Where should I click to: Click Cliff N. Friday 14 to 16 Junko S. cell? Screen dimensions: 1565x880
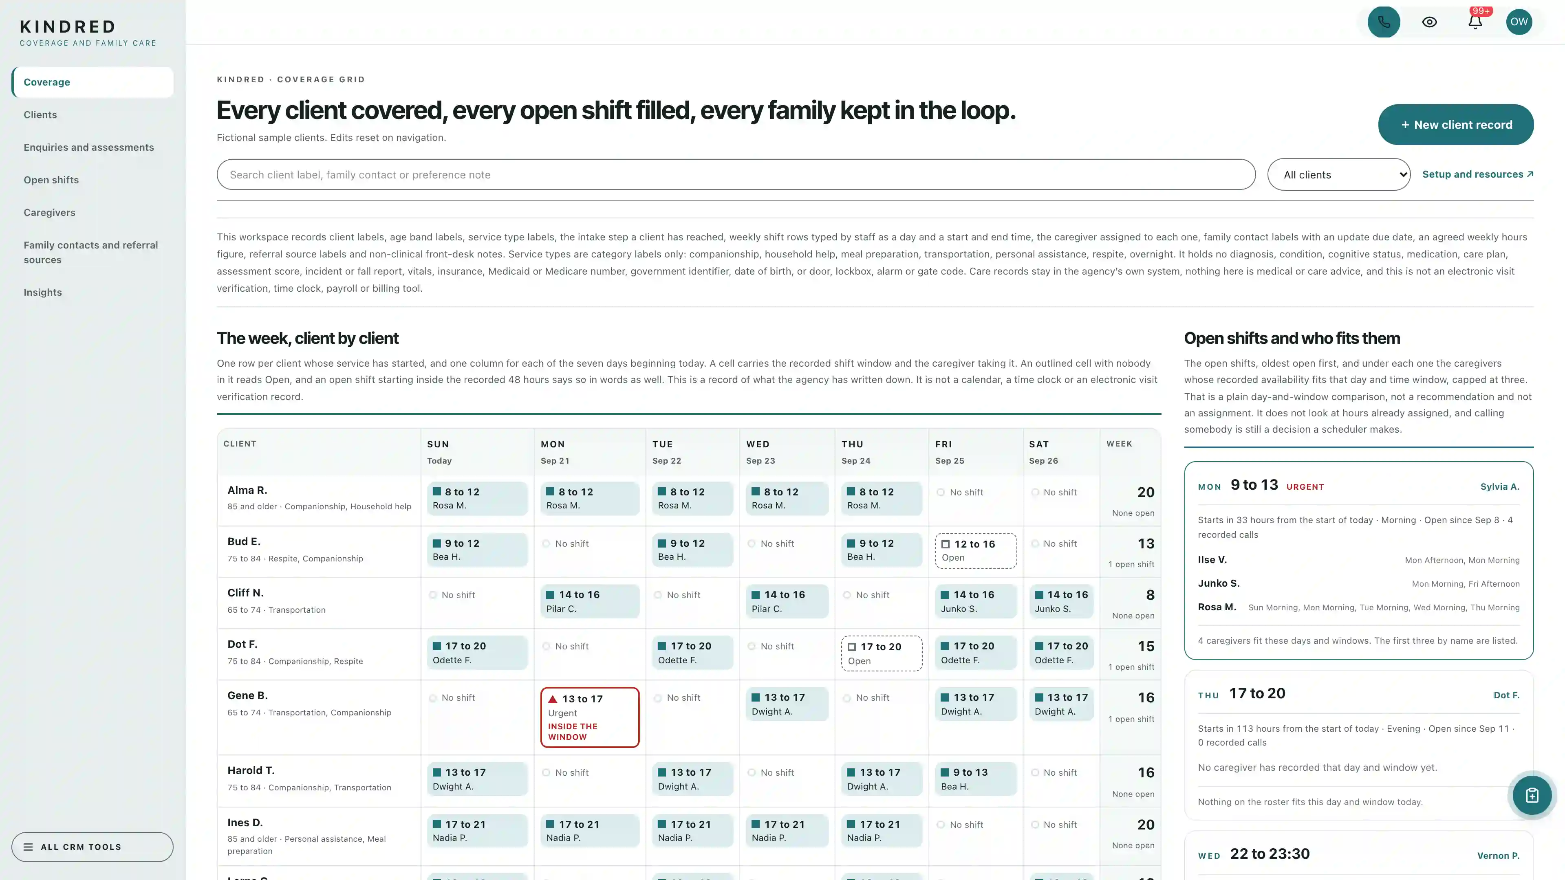click(x=975, y=601)
